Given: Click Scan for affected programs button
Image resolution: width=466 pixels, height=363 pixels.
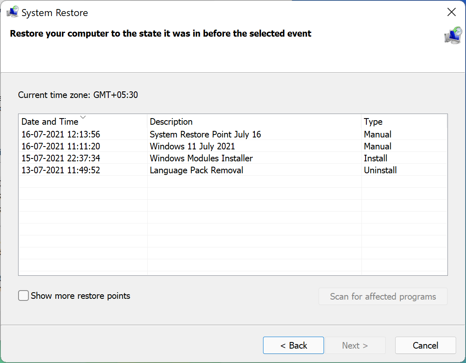Looking at the screenshot, I should [383, 296].
